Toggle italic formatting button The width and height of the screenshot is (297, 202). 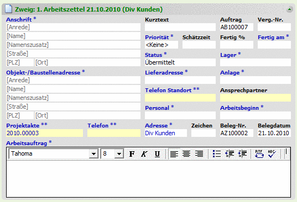[144, 154]
